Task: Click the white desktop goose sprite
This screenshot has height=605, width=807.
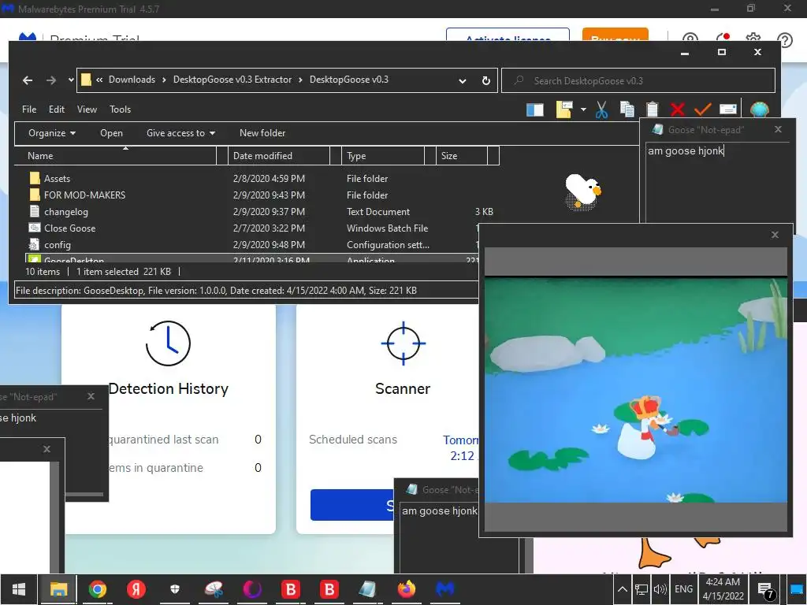Action: (x=582, y=192)
